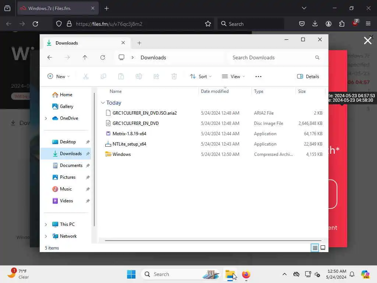This screenshot has height=283, width=377.
Task: Select Home in the navigation pane
Action: click(66, 95)
